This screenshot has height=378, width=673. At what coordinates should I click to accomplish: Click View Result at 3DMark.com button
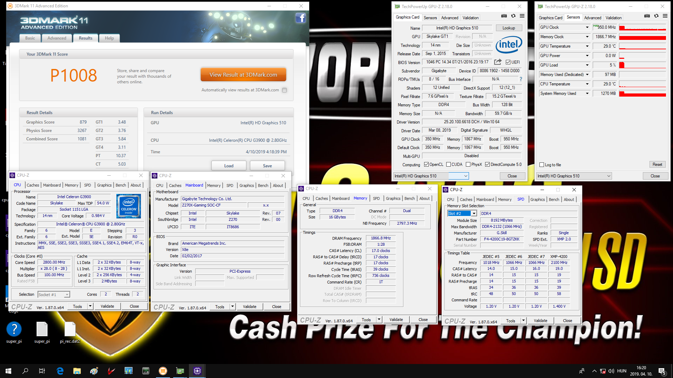point(243,75)
